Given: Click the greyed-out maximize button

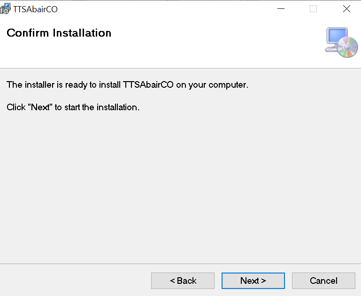Looking at the screenshot, I should (x=313, y=8).
